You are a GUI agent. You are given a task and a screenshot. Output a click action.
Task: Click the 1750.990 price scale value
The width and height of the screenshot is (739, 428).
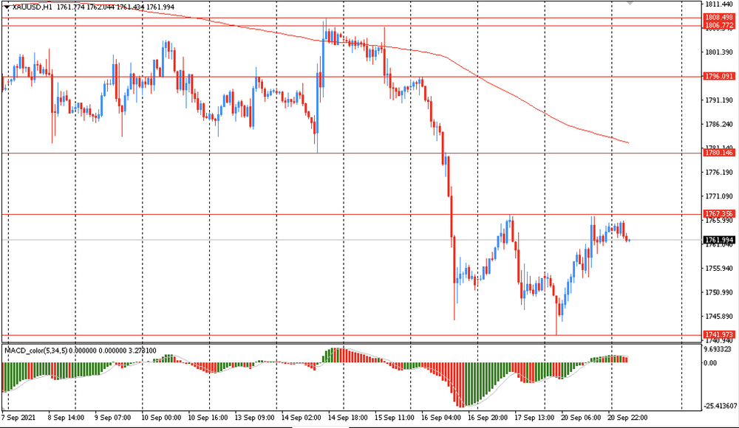[x=719, y=292]
